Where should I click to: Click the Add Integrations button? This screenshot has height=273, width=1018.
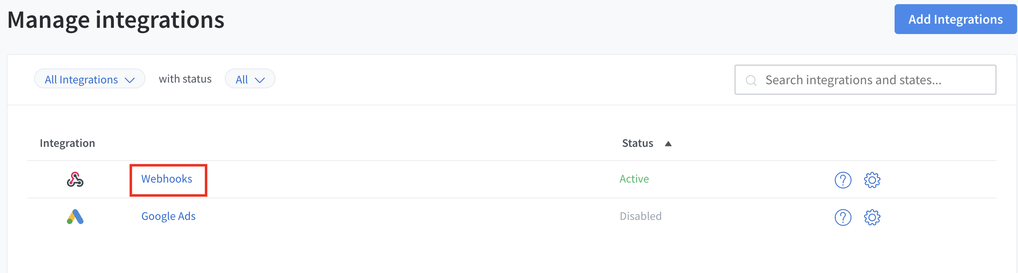point(955,19)
